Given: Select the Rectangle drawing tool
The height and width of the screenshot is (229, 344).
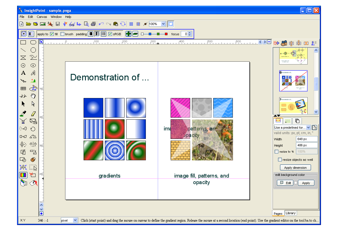Looking at the screenshot, I should (x=23, y=42).
